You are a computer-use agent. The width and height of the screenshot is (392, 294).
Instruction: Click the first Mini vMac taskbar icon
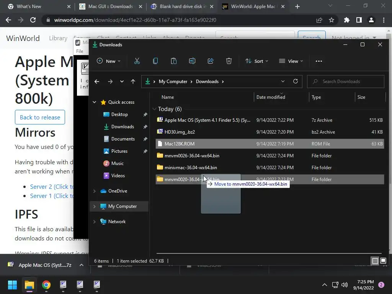[x=63, y=285]
